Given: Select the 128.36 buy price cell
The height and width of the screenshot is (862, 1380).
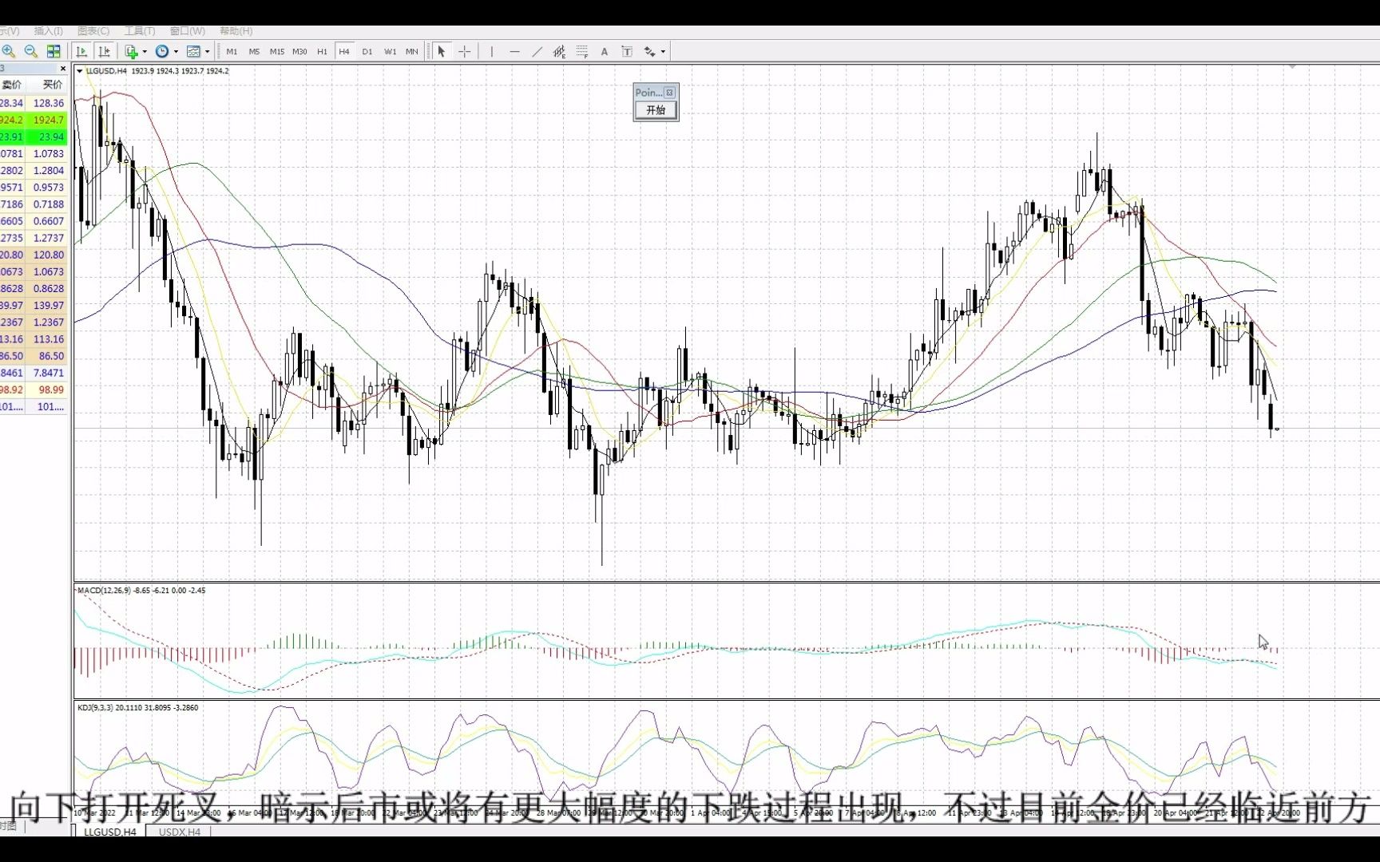Looking at the screenshot, I should click(x=48, y=103).
